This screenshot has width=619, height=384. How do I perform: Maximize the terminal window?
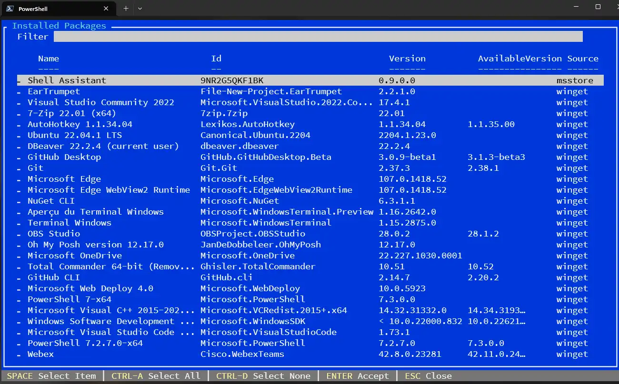[x=598, y=7]
